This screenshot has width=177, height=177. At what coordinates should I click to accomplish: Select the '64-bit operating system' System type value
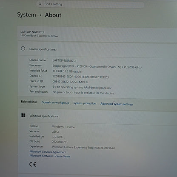coord(82,88)
